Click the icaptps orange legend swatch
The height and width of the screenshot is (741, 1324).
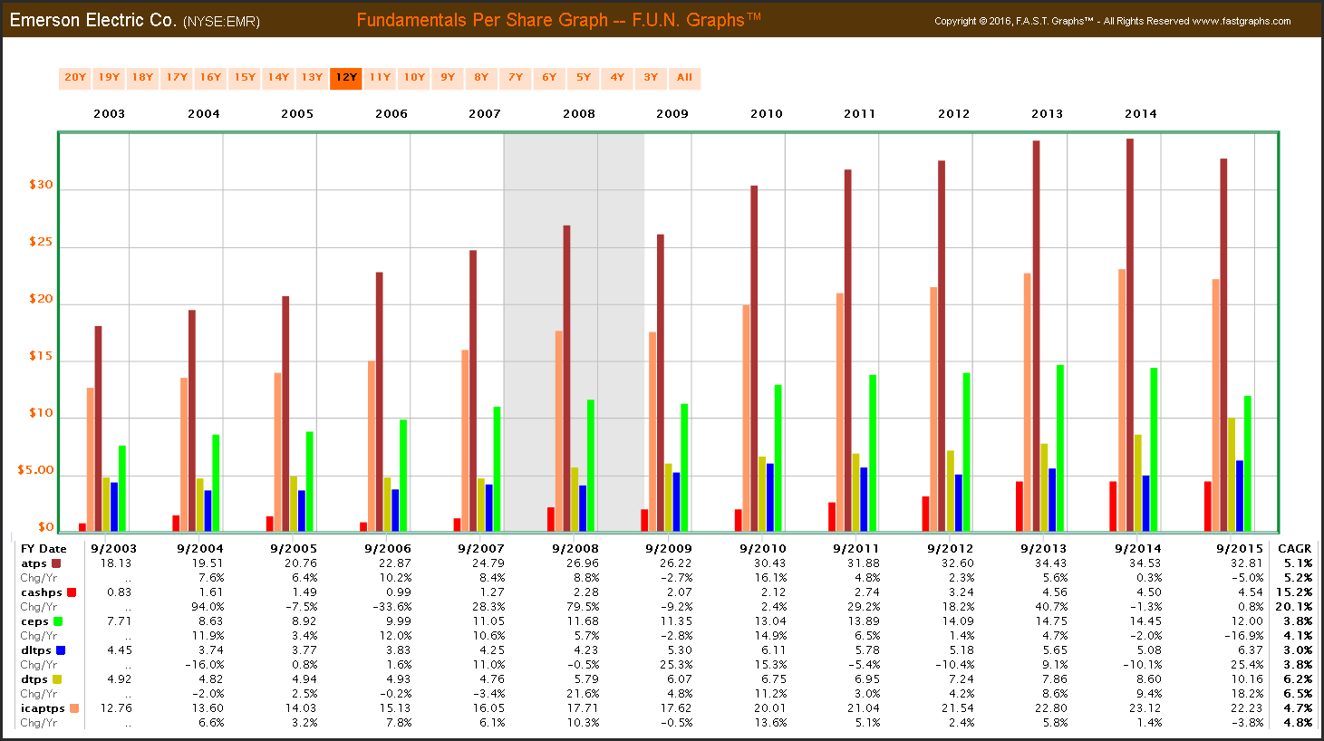(74, 708)
